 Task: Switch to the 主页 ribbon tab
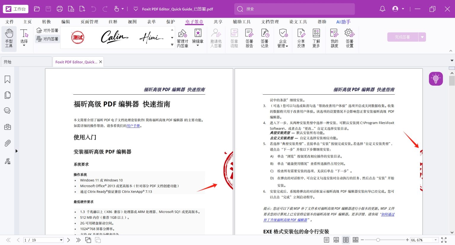(x=27, y=22)
